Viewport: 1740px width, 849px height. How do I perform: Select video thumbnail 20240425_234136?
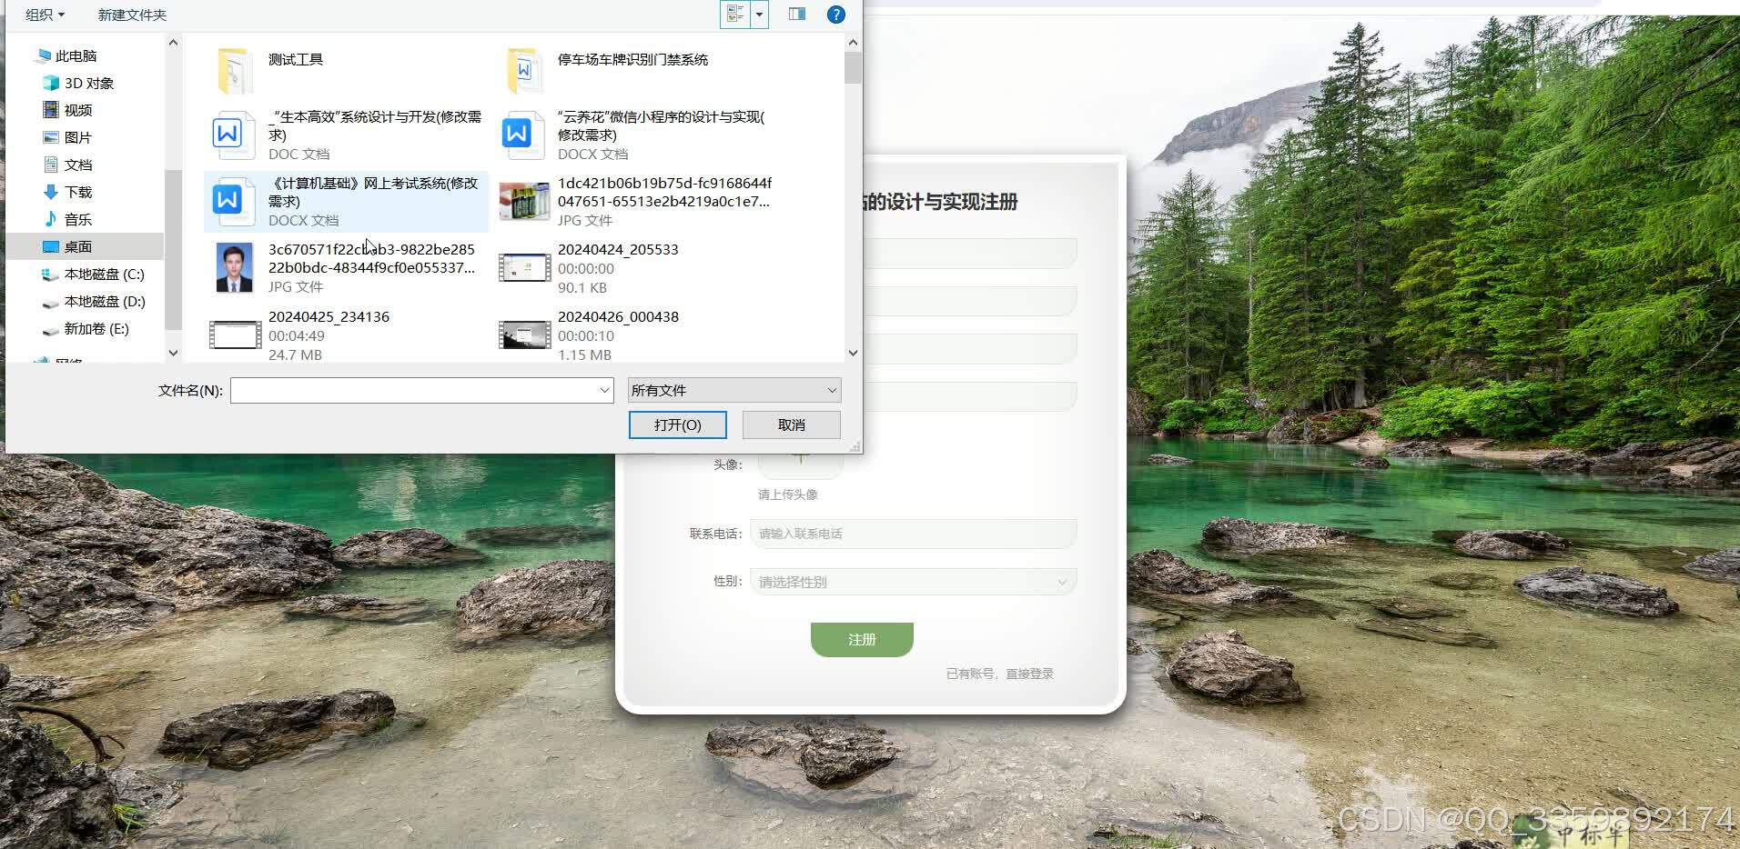coord(235,335)
